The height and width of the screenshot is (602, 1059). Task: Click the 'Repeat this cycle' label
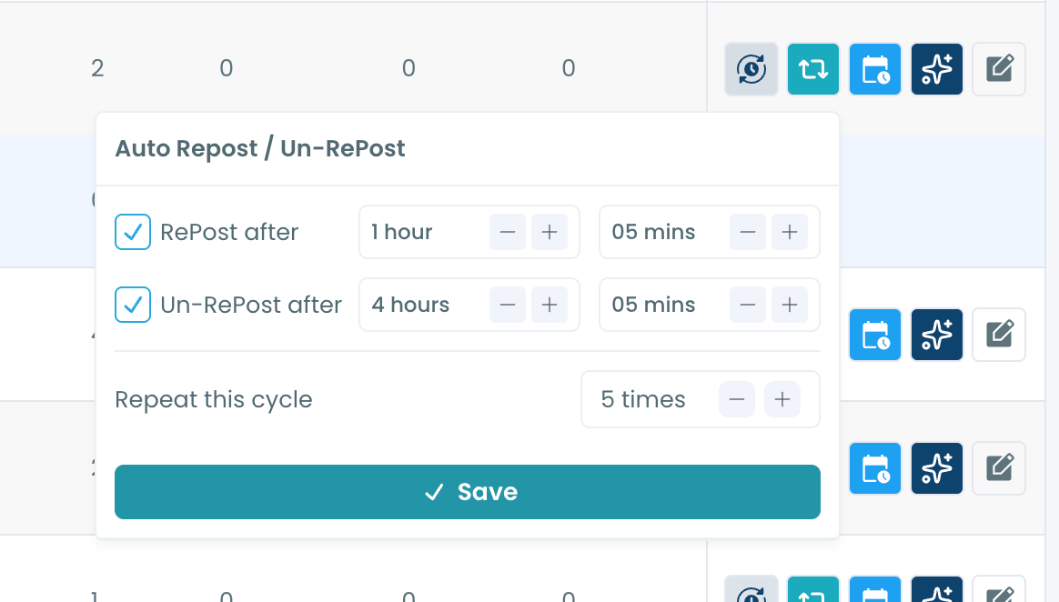214,399
